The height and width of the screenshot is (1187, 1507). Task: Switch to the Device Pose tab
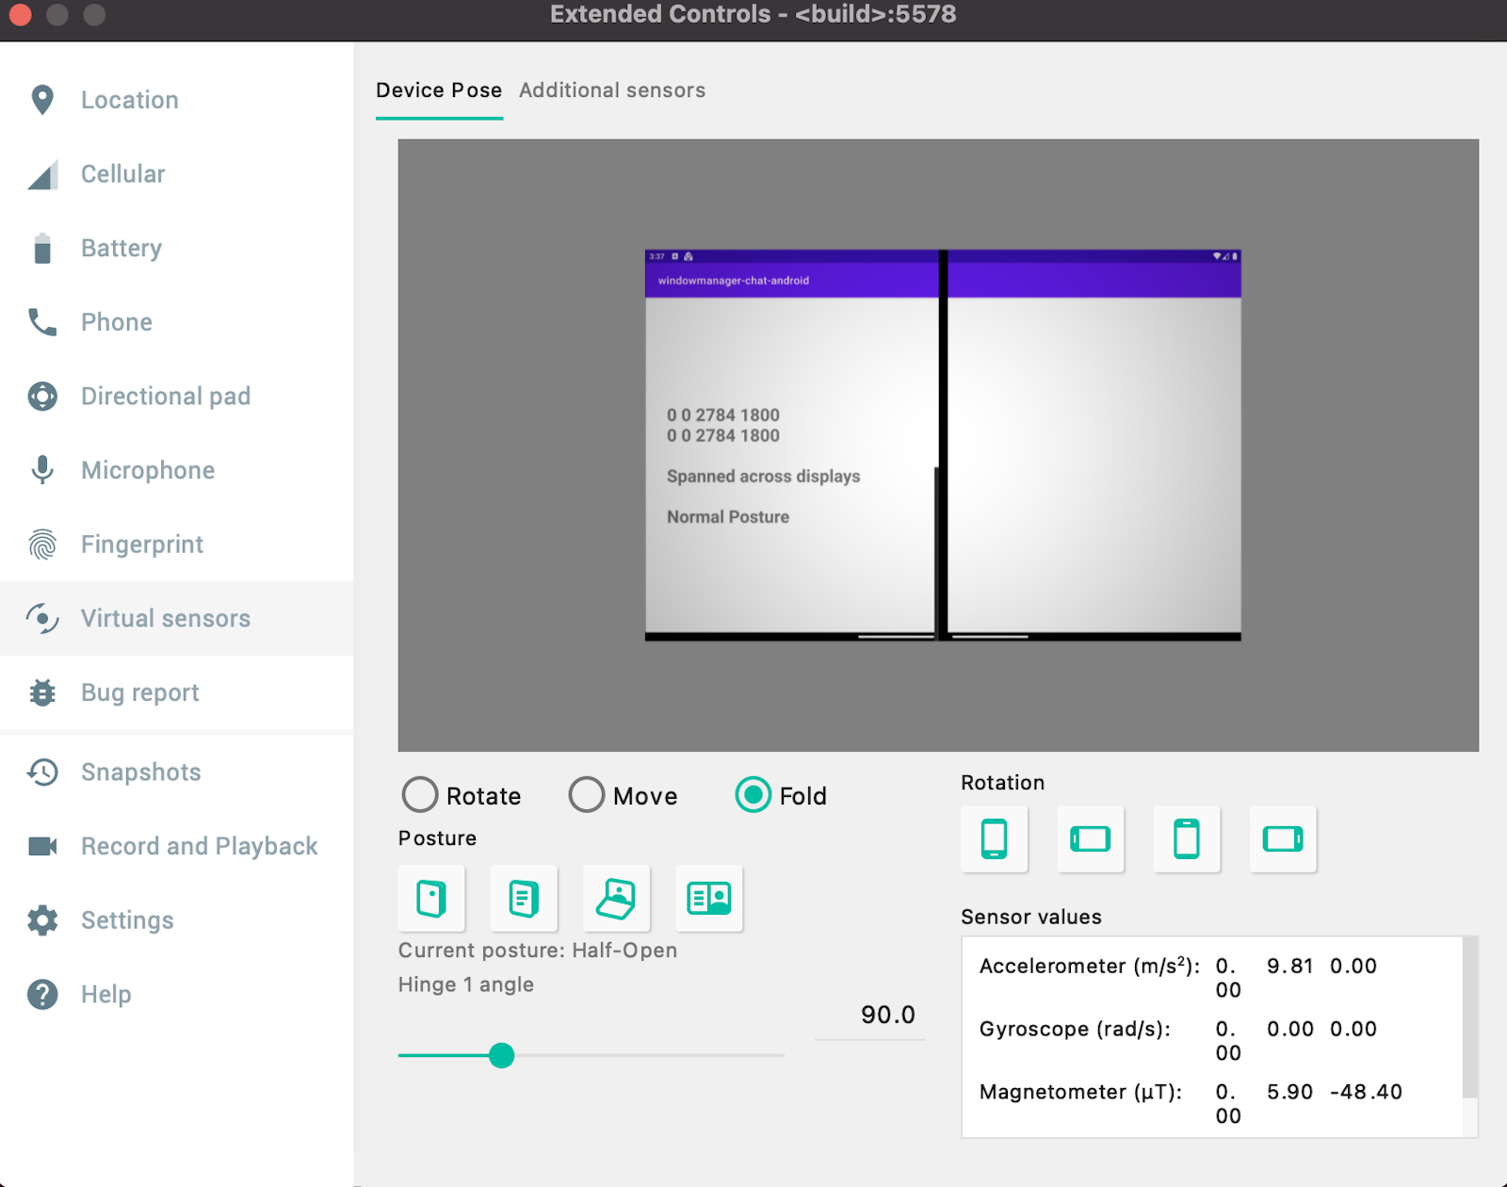pos(439,90)
